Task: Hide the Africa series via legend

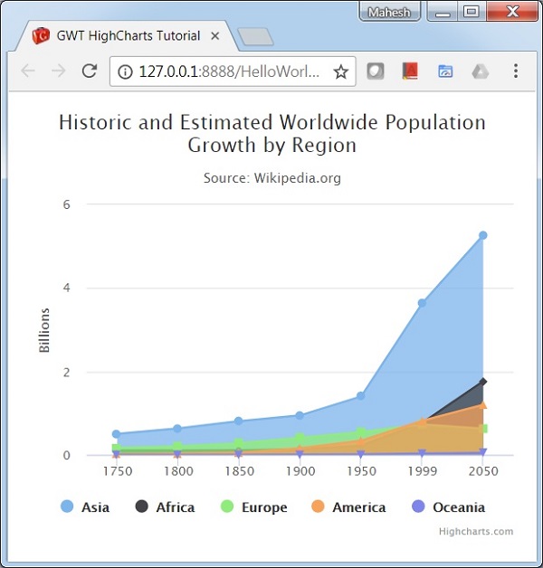Action: [x=165, y=506]
